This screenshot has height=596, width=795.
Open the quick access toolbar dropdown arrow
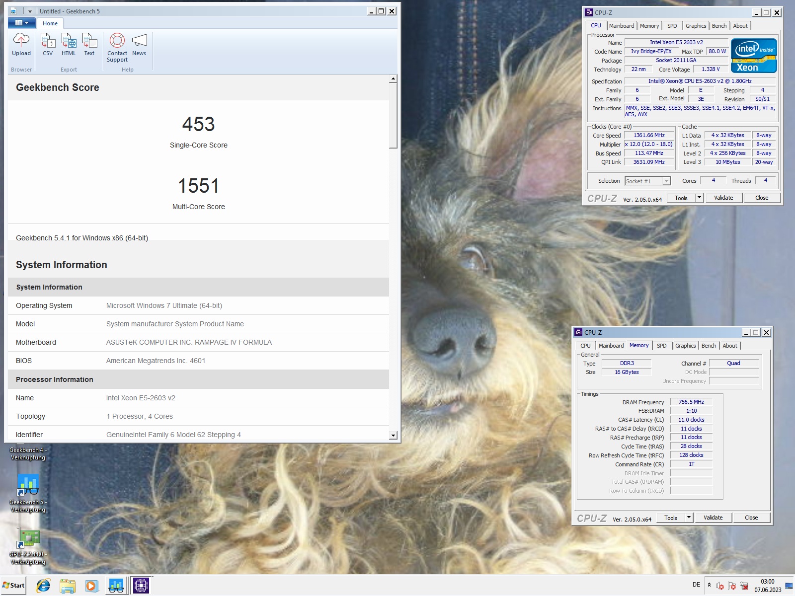[30, 11]
